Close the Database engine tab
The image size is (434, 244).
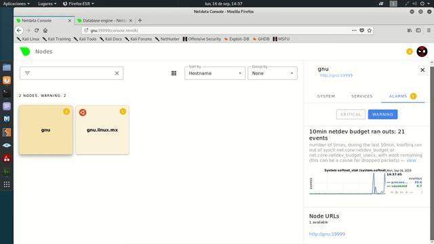pyautogui.click(x=131, y=20)
